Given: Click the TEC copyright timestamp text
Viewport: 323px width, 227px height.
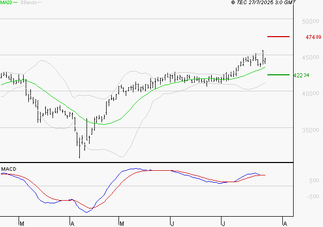Looking at the screenshot, I should (x=264, y=3).
